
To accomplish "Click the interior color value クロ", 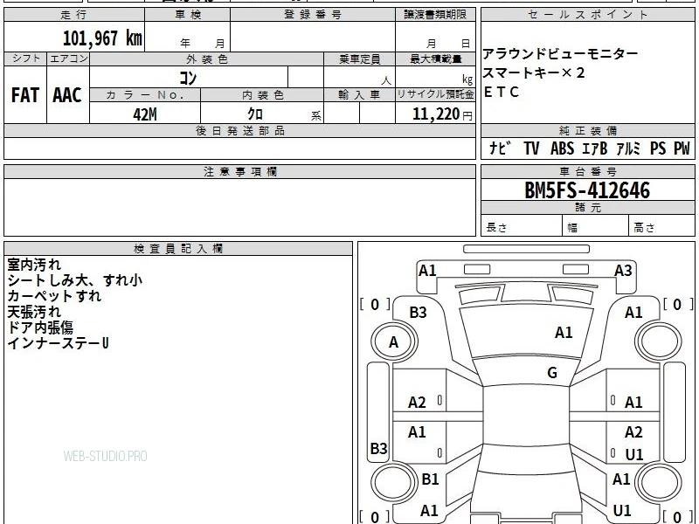I will pyautogui.click(x=255, y=114).
